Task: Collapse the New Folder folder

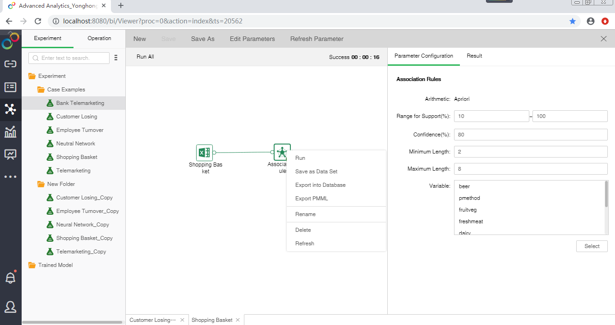Action: pyautogui.click(x=41, y=184)
